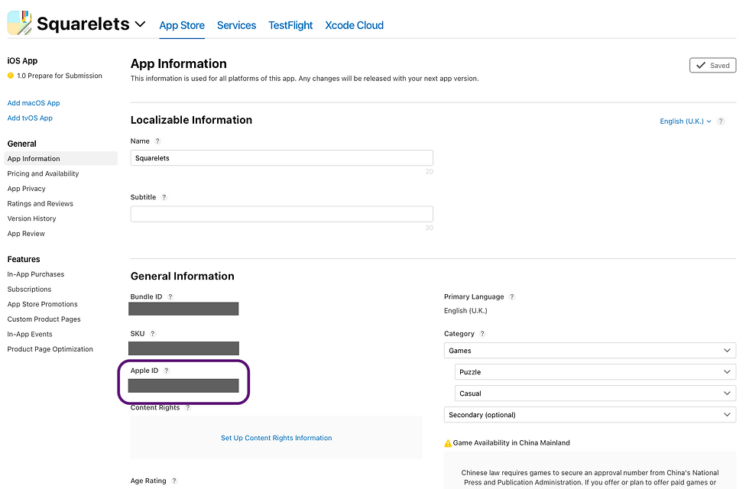Open Version History
Screen dimensions: 749x489
point(31,219)
